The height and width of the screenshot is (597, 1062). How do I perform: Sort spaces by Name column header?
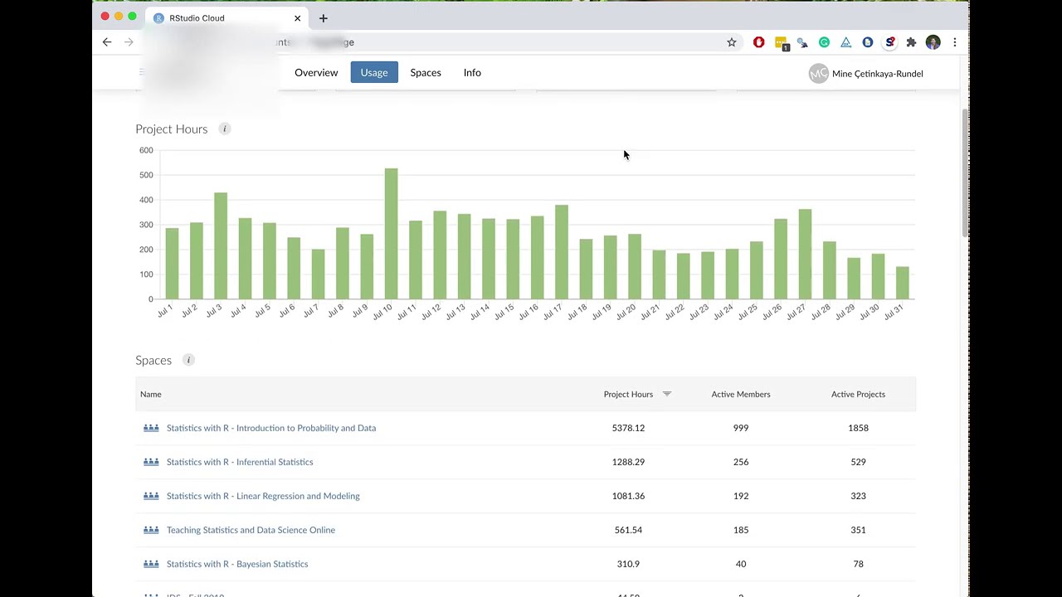(151, 394)
